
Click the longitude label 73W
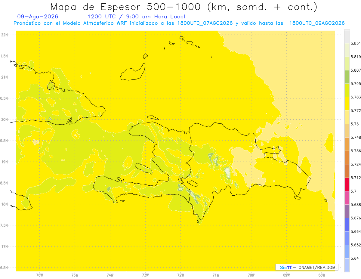click(x=145, y=275)
